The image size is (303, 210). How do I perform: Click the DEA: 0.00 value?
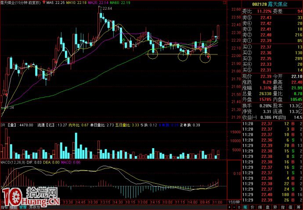pyautogui.click(x=51, y=162)
